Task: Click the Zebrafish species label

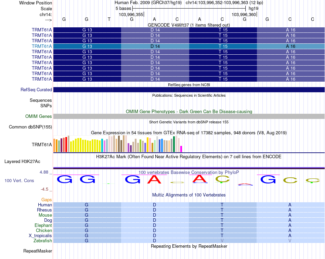Action: click(43, 241)
